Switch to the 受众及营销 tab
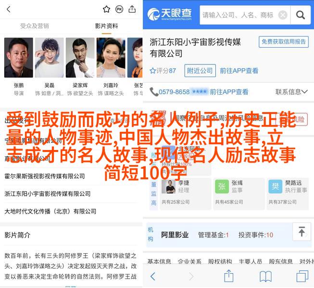Screen dimensions: 314x288 coord(35,26)
